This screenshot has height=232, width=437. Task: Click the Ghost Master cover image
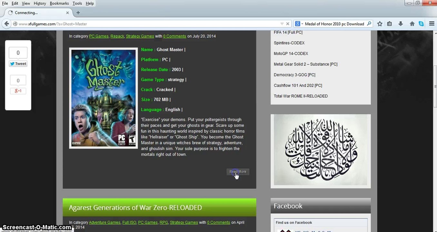(x=103, y=98)
